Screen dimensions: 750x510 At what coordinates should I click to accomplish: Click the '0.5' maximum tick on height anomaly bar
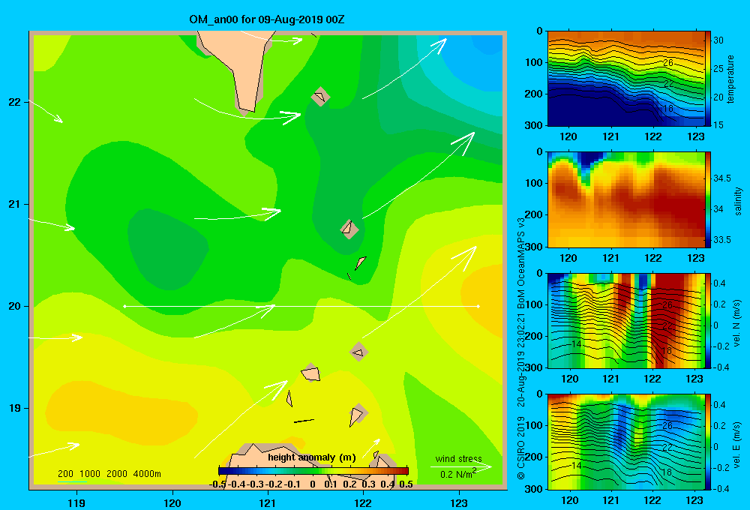coord(406,484)
